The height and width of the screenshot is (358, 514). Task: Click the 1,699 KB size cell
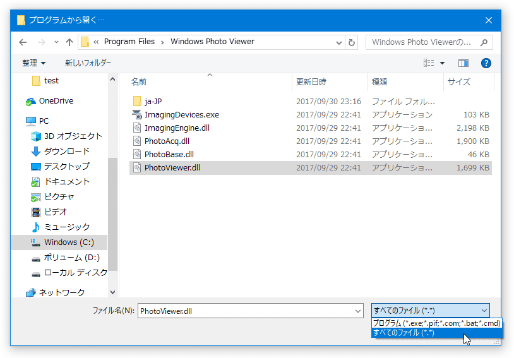473,168
